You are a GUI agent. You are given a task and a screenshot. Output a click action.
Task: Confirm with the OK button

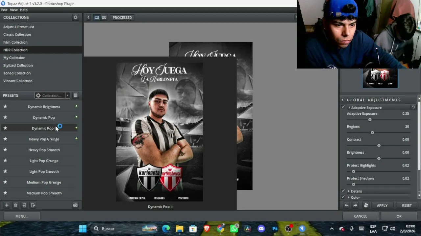point(399,216)
